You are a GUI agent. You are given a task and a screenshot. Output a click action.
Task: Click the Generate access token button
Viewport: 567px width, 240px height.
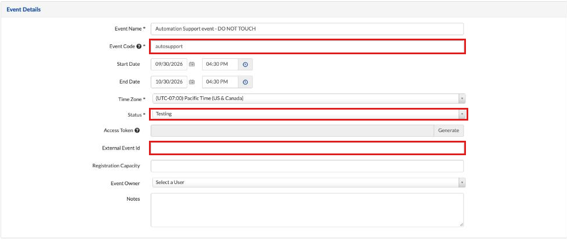[449, 130]
